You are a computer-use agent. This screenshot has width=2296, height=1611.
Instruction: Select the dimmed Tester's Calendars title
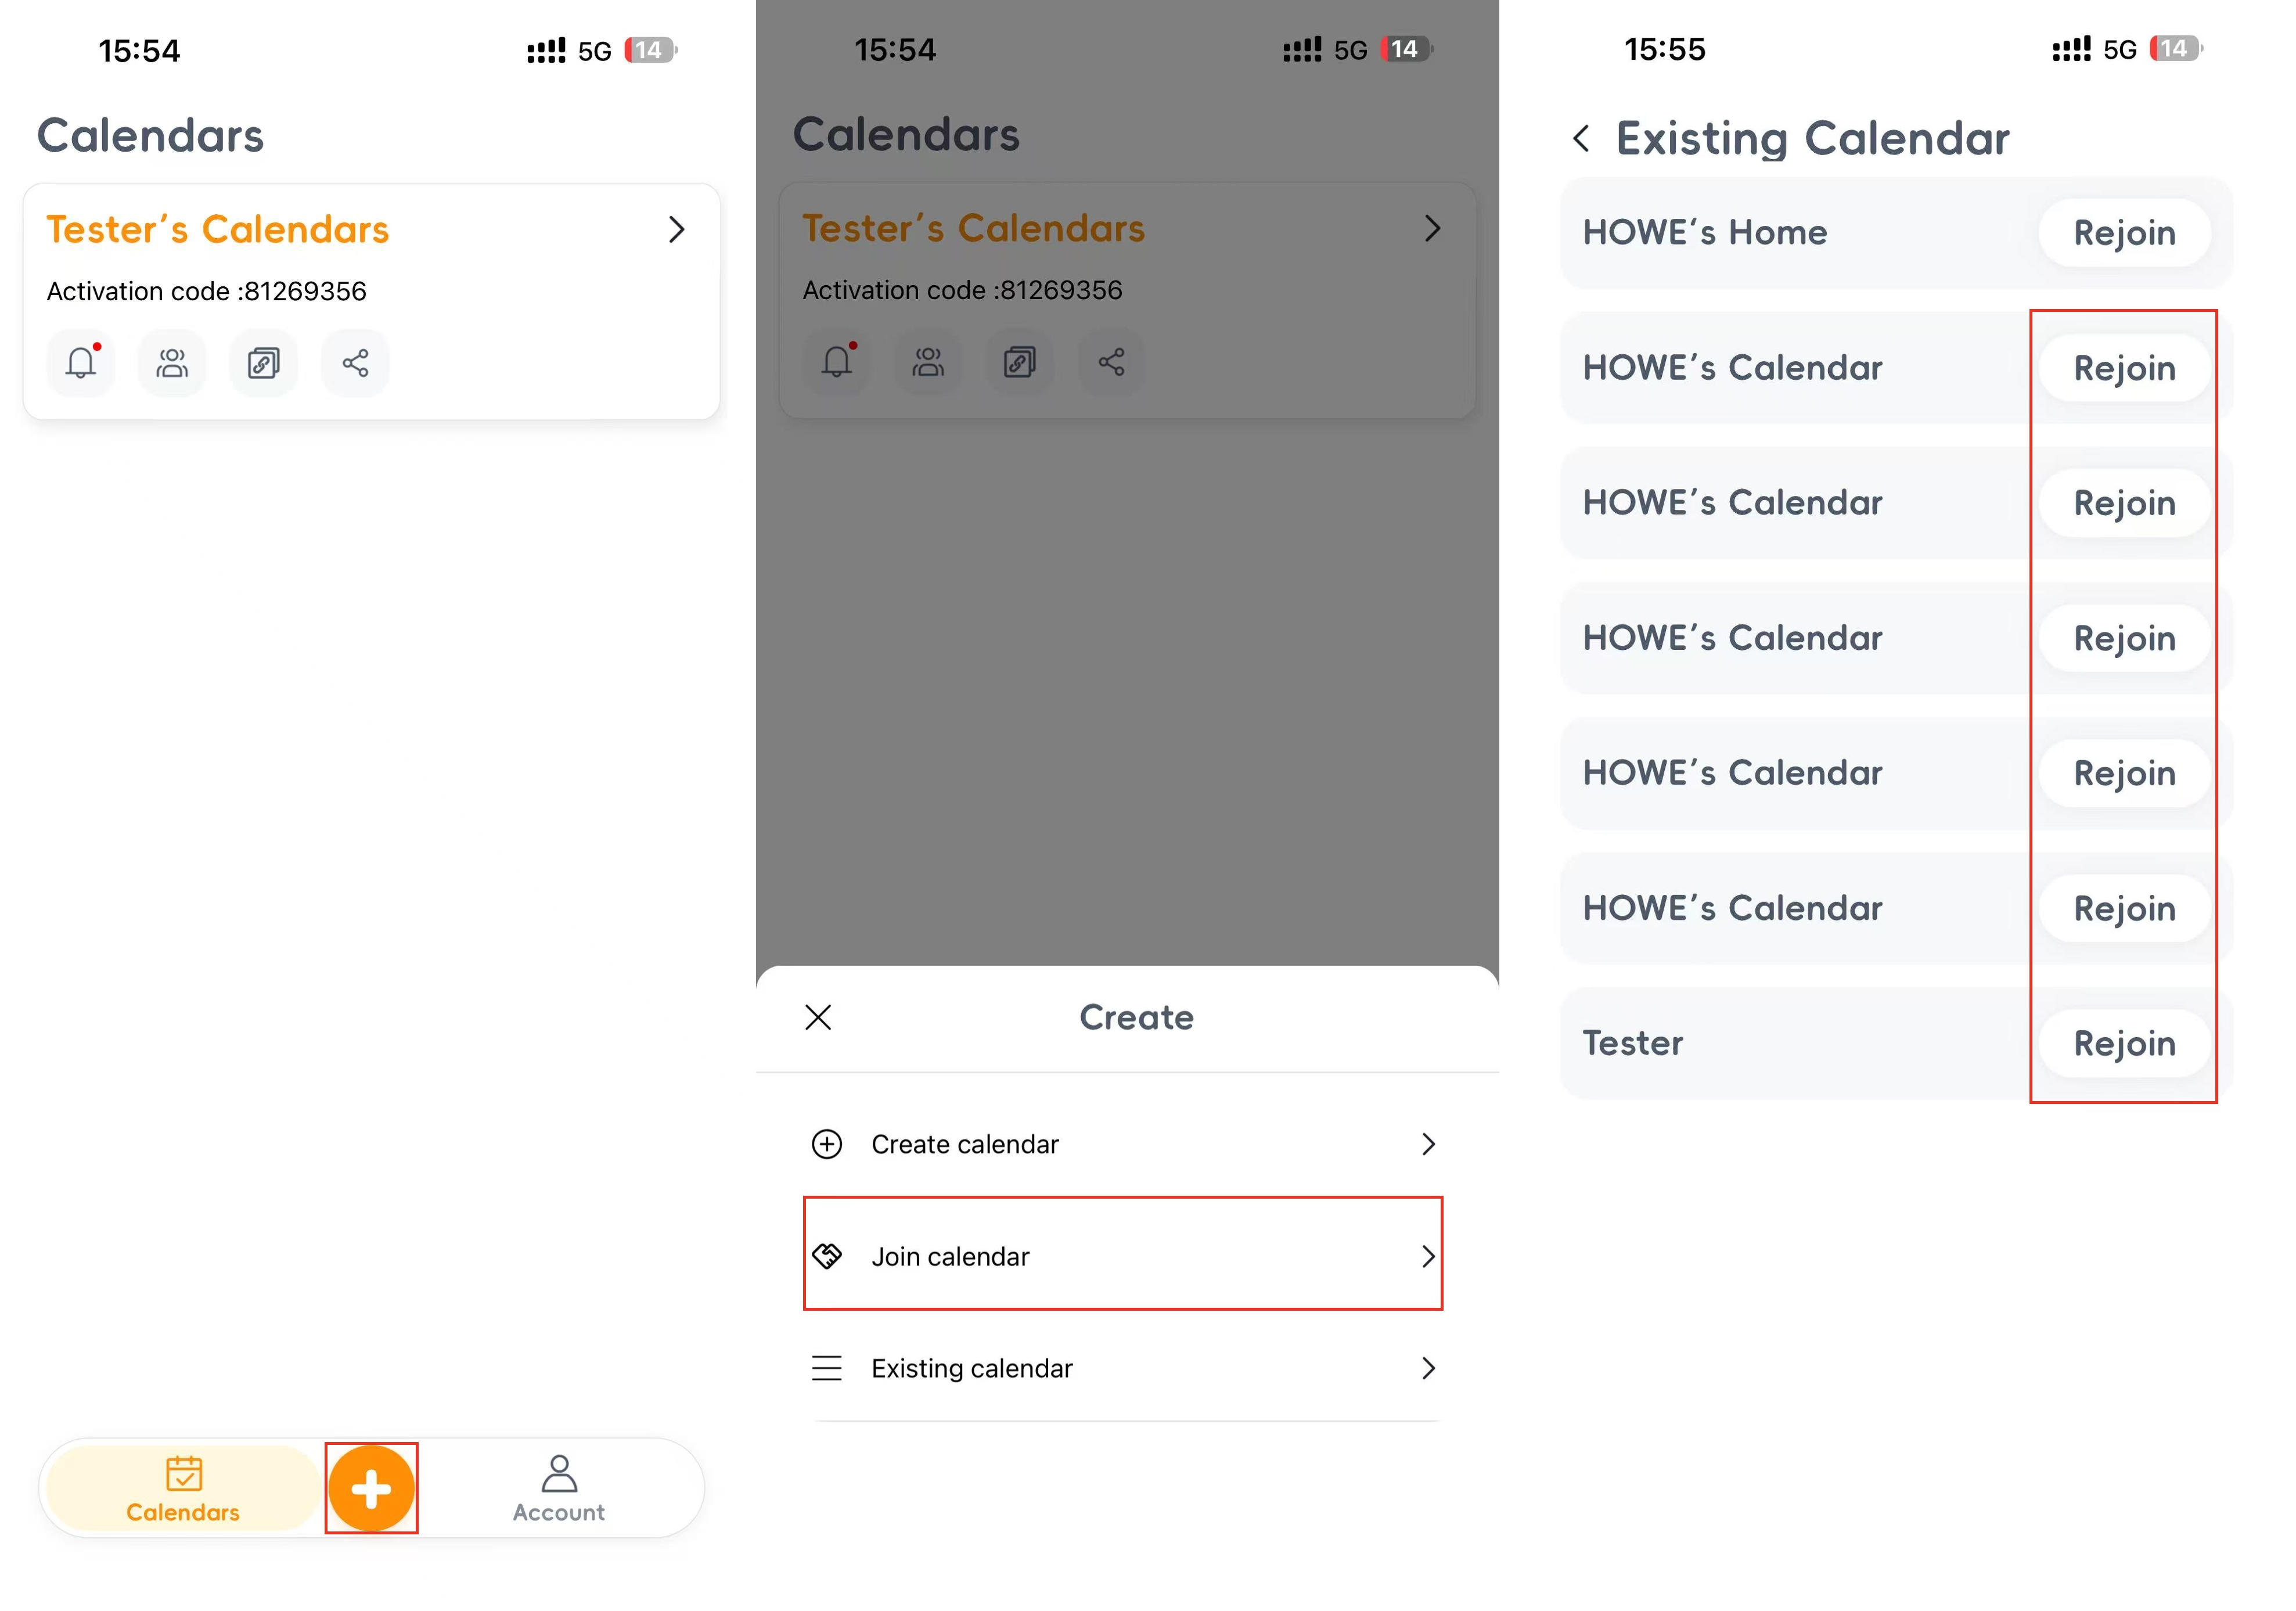click(974, 229)
